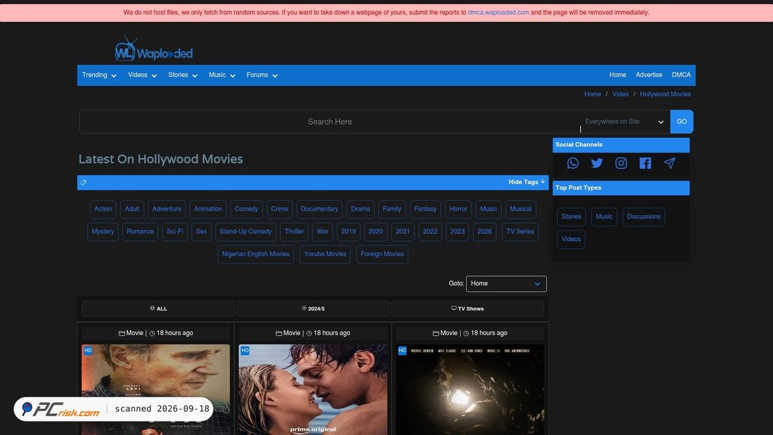The height and width of the screenshot is (435, 773).
Task: Select the Family tag
Action: [x=392, y=209]
